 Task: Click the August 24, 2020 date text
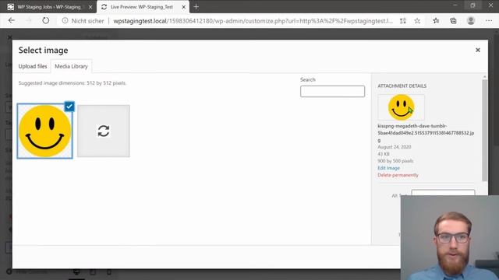point(395,147)
